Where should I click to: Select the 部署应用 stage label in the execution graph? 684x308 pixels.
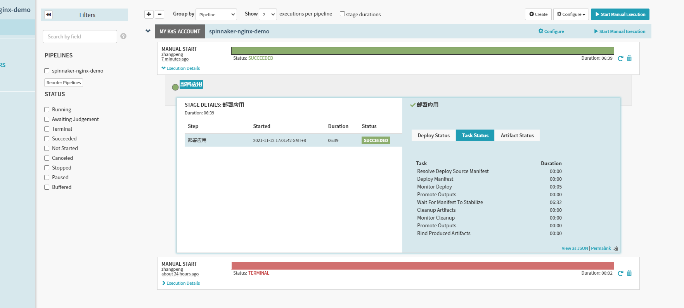click(191, 85)
